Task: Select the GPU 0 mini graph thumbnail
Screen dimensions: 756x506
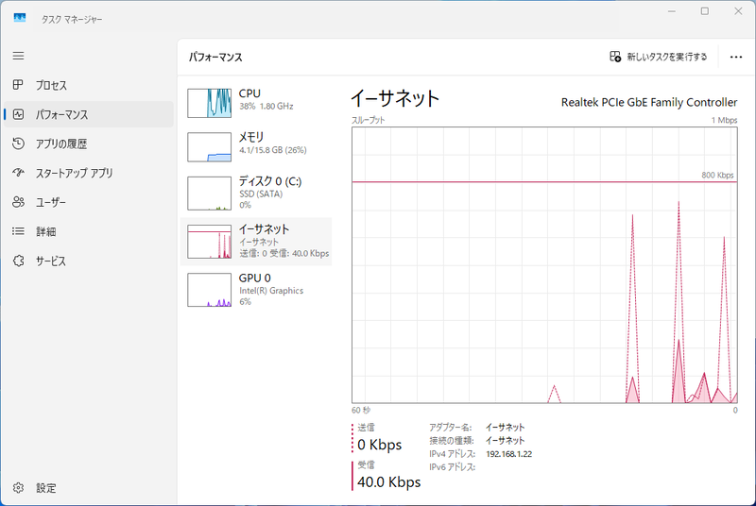Action: (x=209, y=290)
